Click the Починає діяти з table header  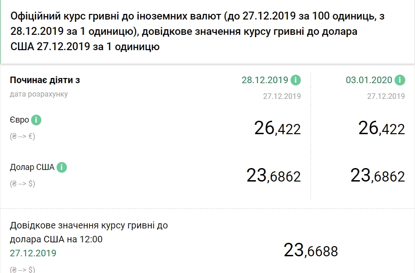[45, 79]
